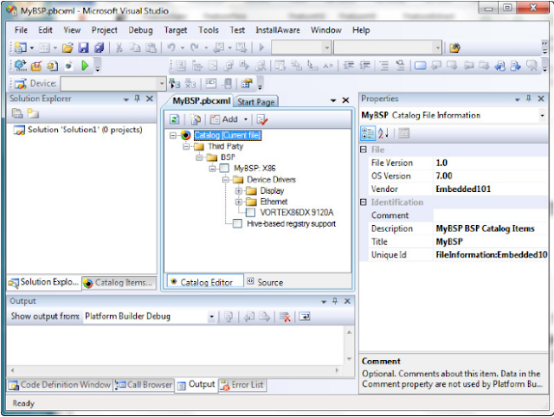Click the Open File folder icon
The height and width of the screenshot is (417, 554).
(x=68, y=48)
